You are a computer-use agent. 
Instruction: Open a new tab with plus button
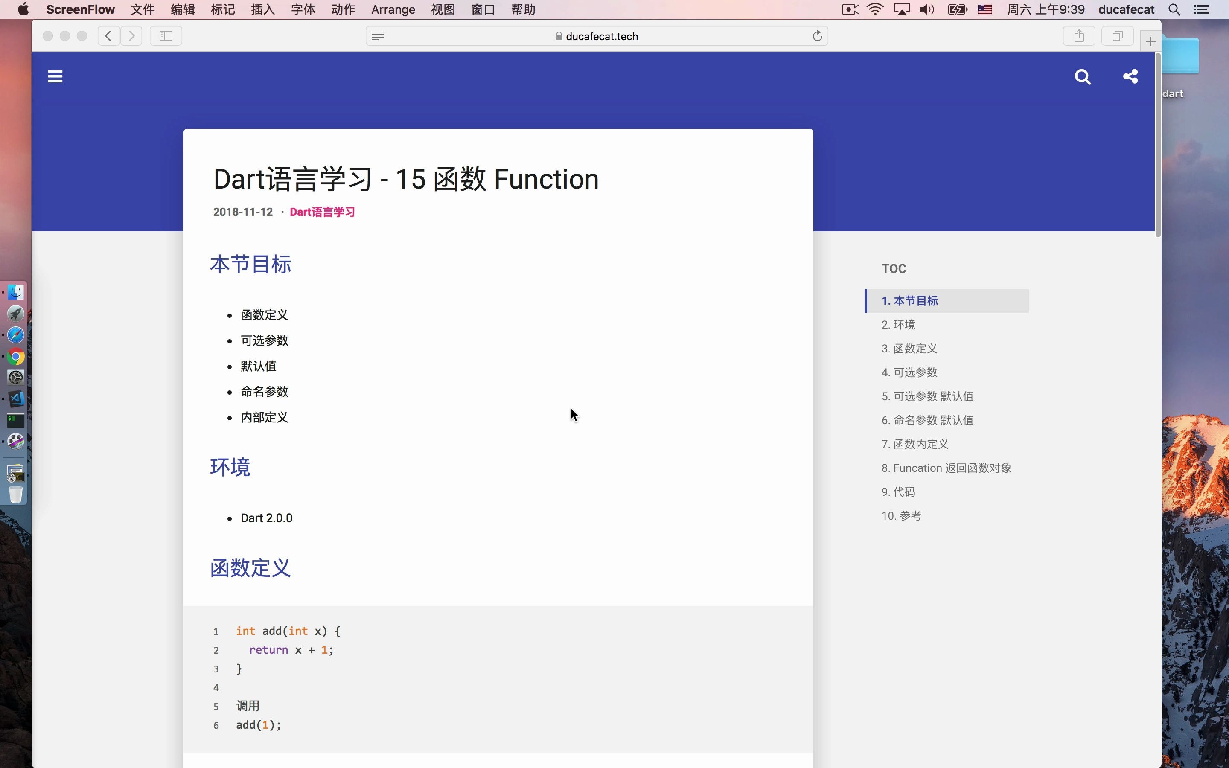1150,42
